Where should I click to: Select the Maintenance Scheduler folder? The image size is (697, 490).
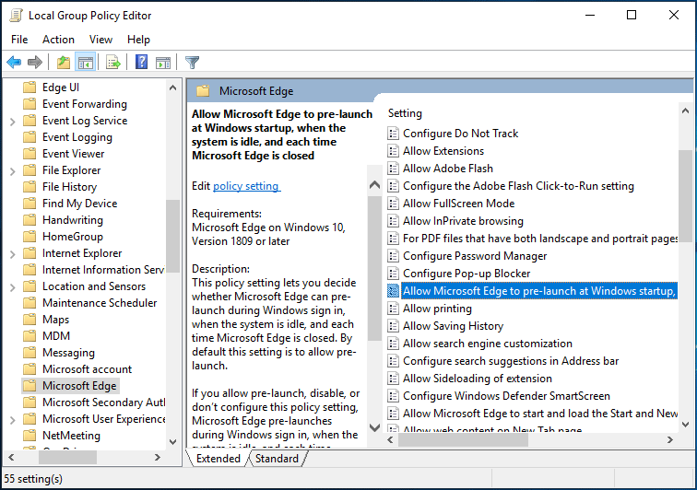(100, 303)
